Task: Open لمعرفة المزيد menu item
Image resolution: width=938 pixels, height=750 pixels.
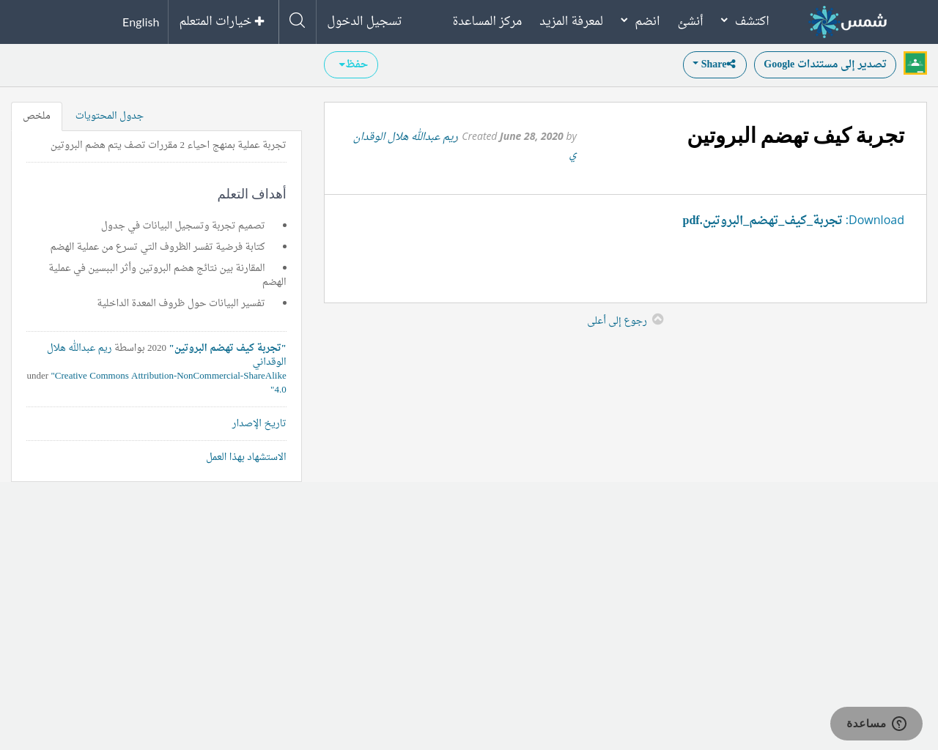Action: 572,21
